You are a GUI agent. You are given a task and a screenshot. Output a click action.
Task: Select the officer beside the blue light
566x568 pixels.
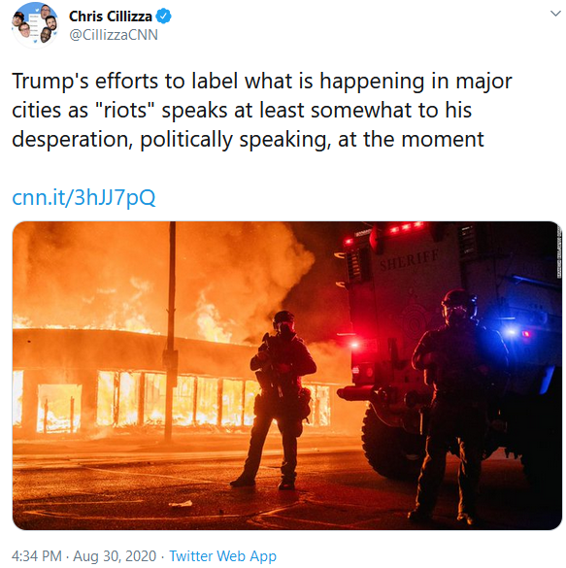460,404
